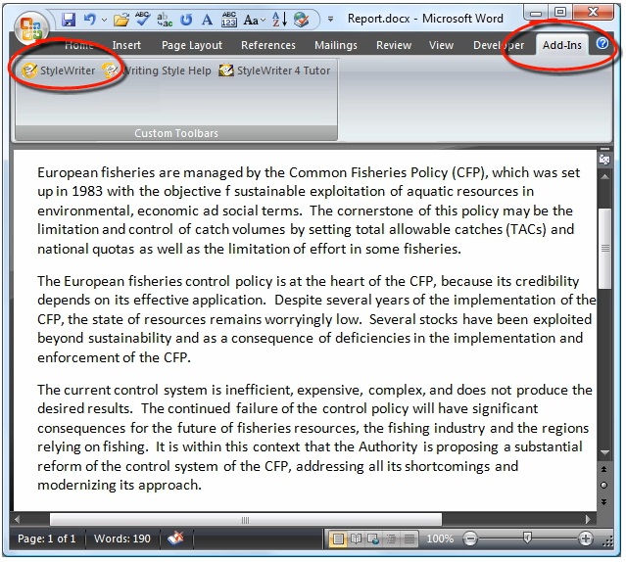Expand the Undo history dropdown arrow
The width and height of the screenshot is (626, 562).
tap(104, 20)
